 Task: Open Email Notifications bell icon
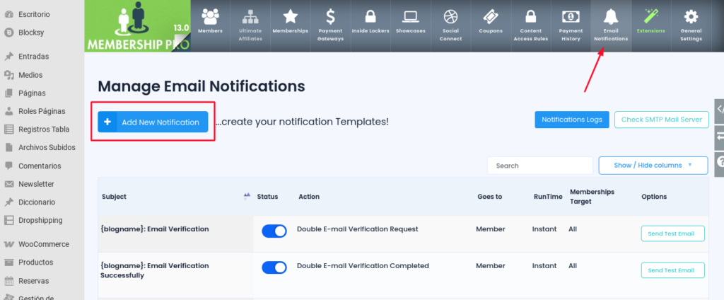click(x=611, y=17)
